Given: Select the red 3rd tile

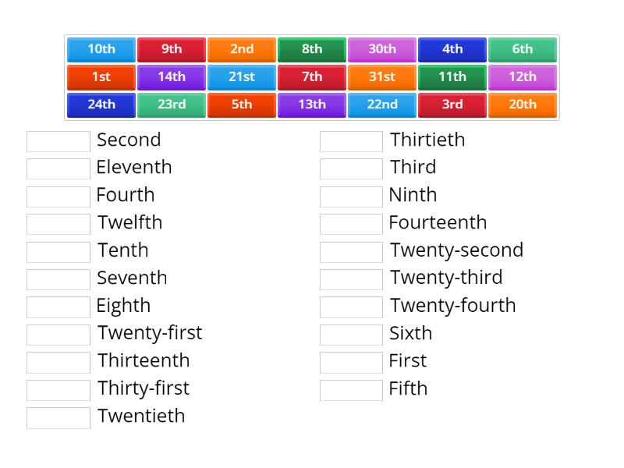Looking at the screenshot, I should click(x=452, y=105).
